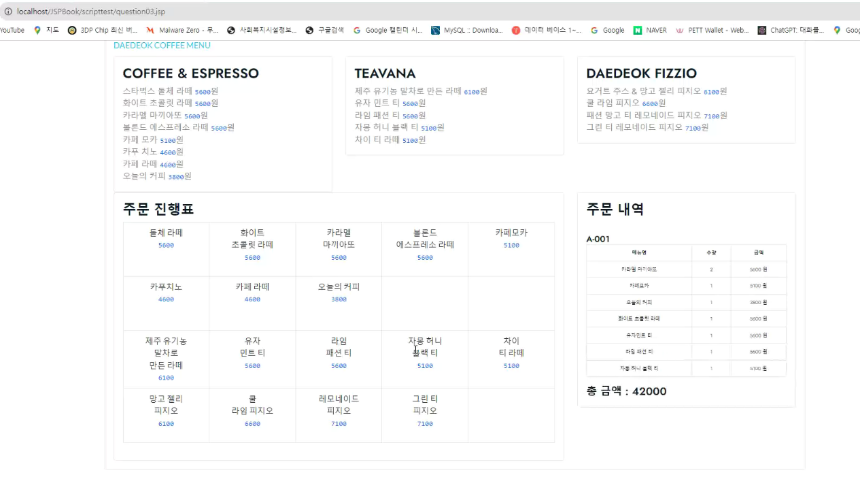Click 카라멜 마끼아또 row in order history table
Screen dimensions: 860x496
(687, 269)
